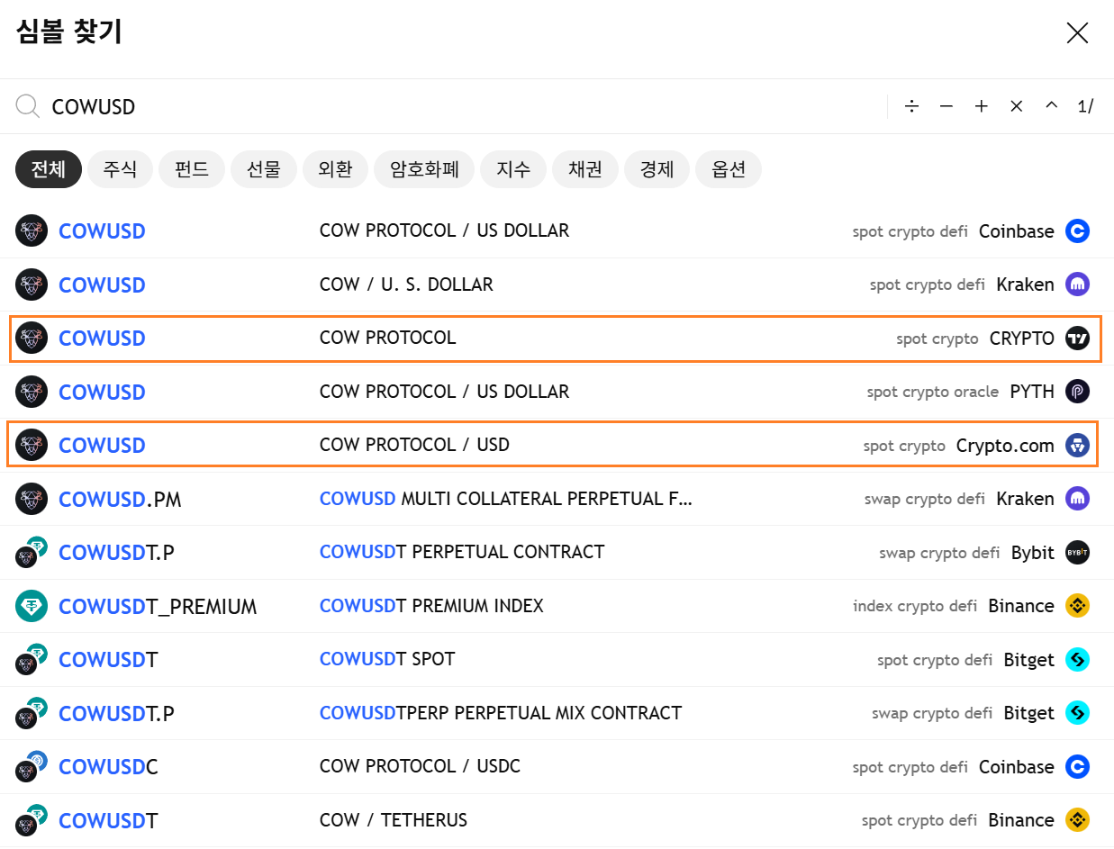
Task: Select the 경제 filter tab
Action: click(x=657, y=169)
